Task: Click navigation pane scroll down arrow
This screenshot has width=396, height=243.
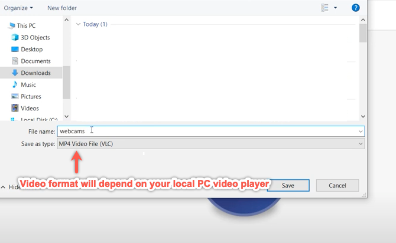Action: click(66, 116)
